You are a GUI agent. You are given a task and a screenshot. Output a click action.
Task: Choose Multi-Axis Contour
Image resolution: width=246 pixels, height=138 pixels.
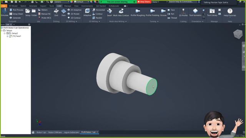(121, 13)
